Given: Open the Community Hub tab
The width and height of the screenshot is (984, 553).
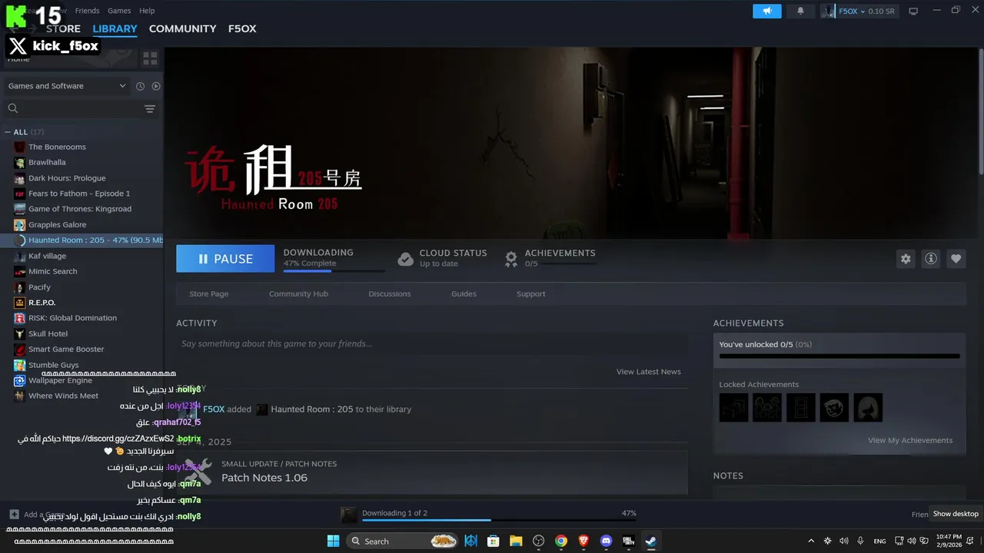Looking at the screenshot, I should point(298,293).
